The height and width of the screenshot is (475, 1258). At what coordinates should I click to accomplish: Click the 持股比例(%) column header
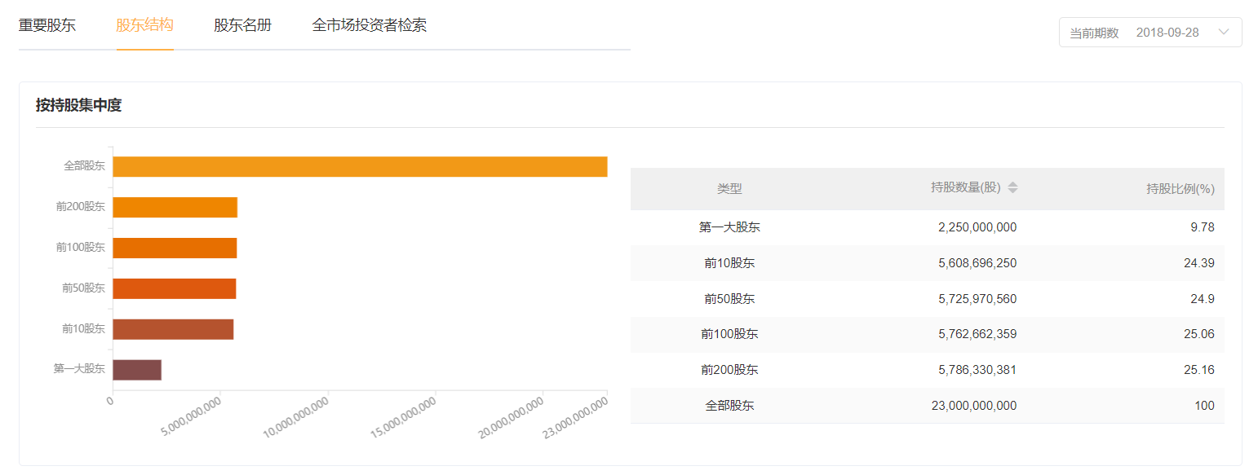click(1180, 188)
